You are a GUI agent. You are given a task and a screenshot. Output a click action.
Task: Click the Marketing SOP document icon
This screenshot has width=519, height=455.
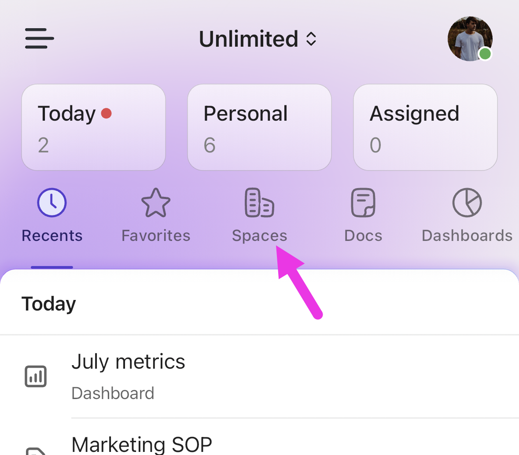(35, 451)
